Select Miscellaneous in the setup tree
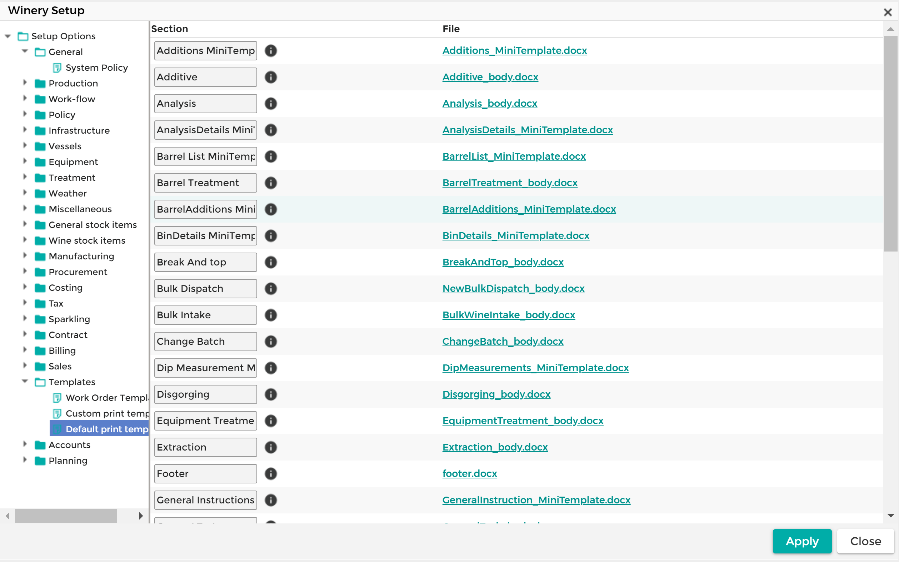 click(x=80, y=209)
